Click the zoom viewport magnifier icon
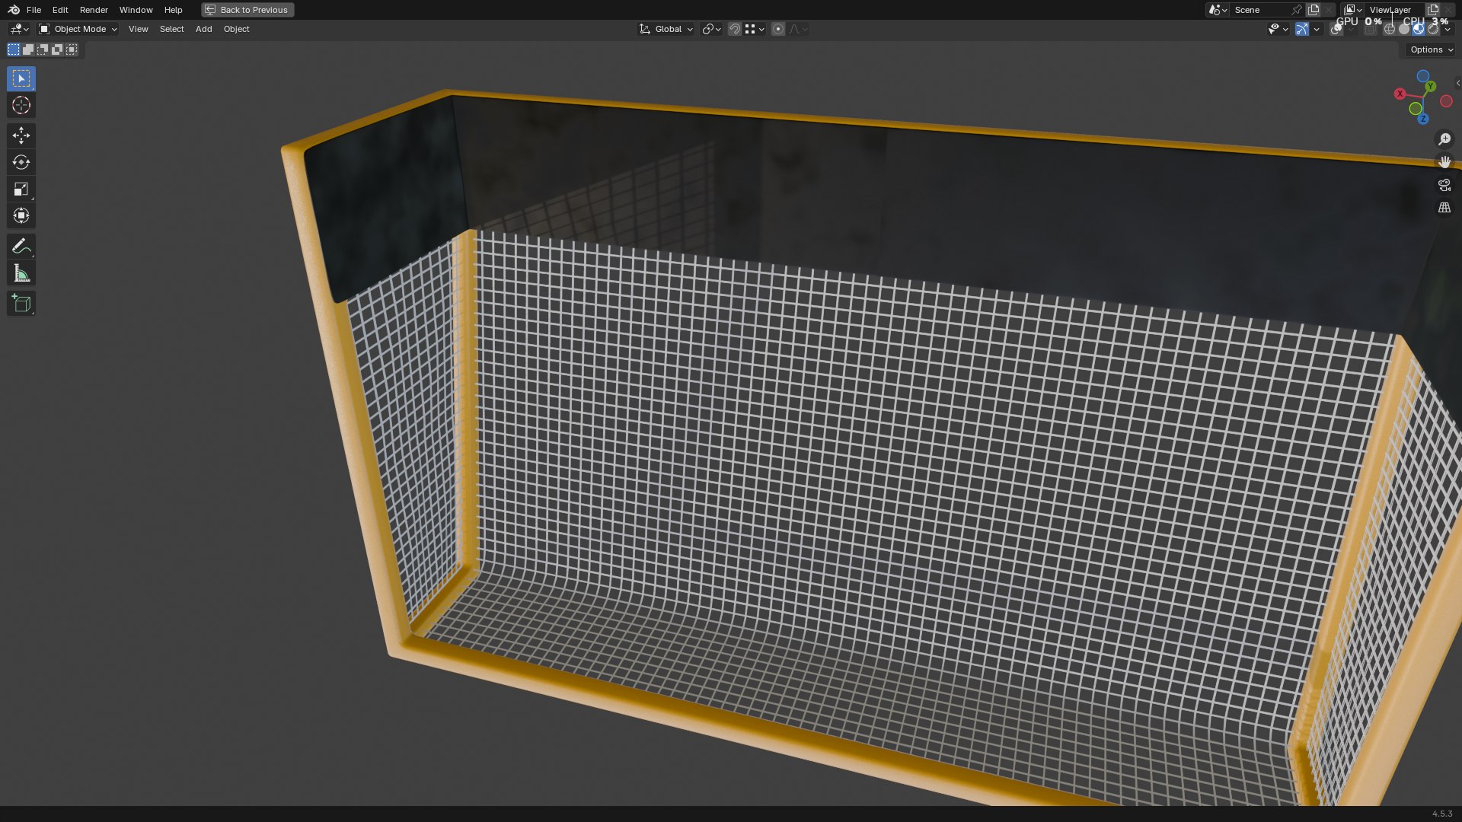The height and width of the screenshot is (822, 1462). tap(1444, 139)
